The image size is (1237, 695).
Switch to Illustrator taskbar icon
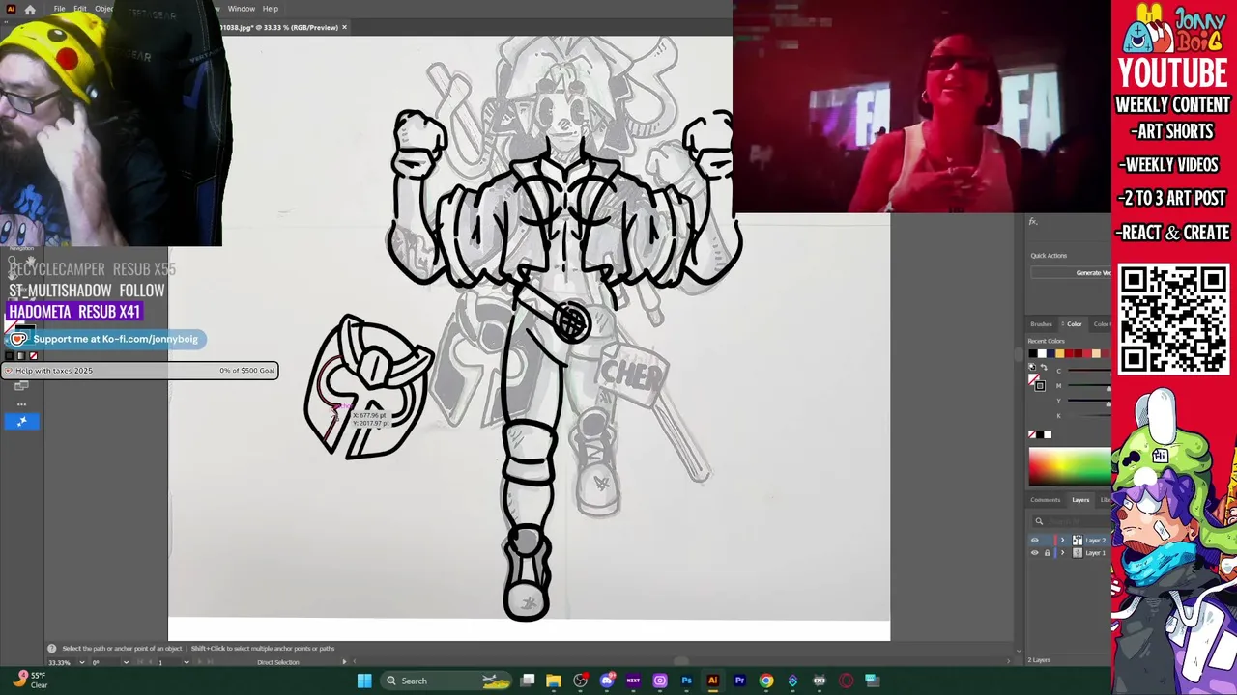click(x=712, y=681)
